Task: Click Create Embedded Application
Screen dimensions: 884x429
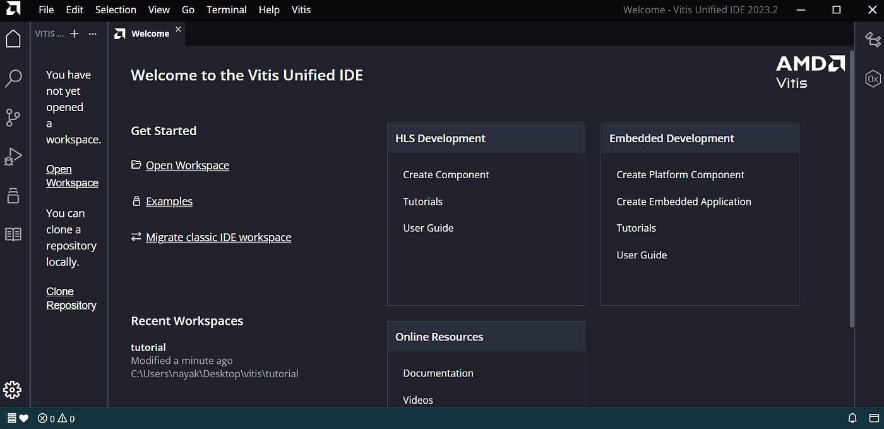Action: tap(684, 202)
